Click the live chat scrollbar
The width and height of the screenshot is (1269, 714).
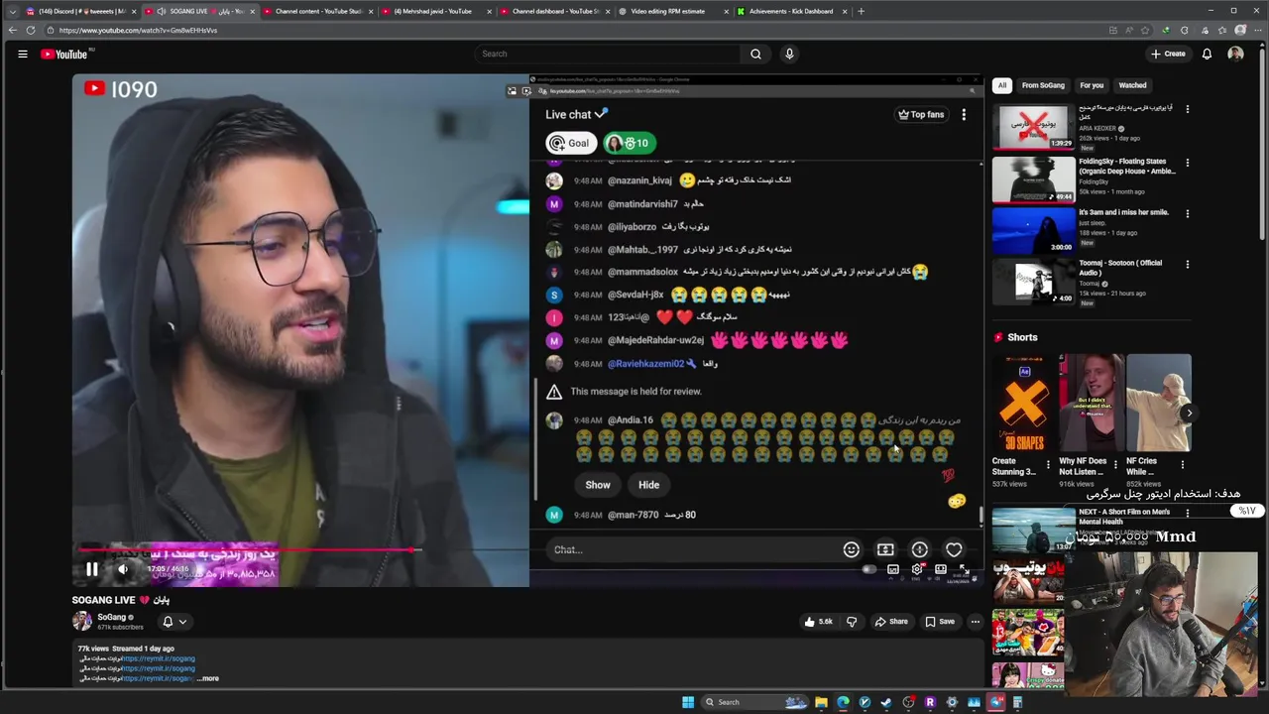point(981,515)
